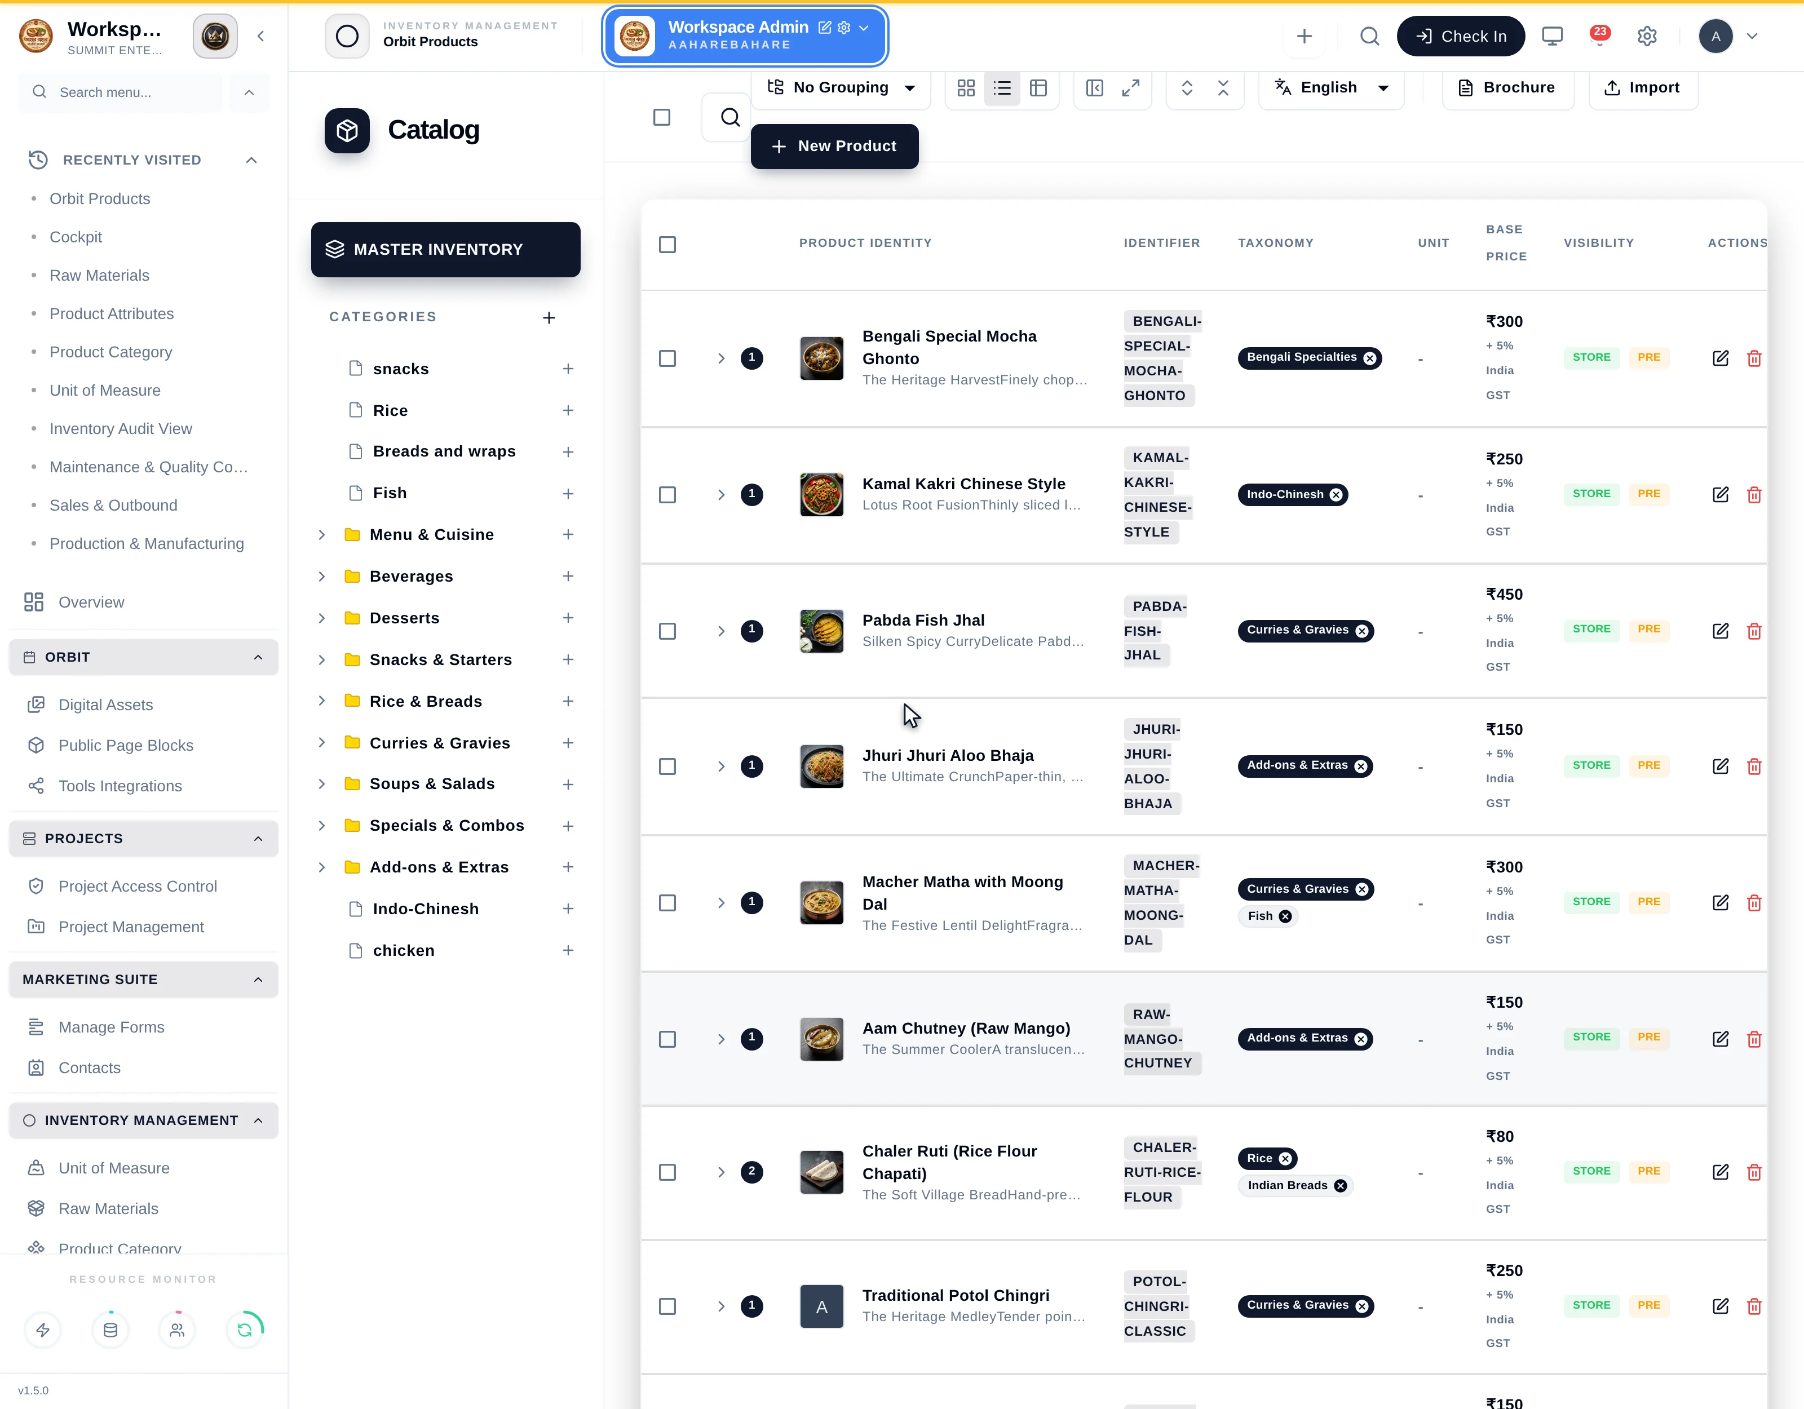Select Pabda Fish Jhal row checkbox
Image resolution: width=1804 pixels, height=1409 pixels.
(667, 631)
